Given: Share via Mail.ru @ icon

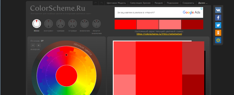Looking at the screenshot, I should point(218,40).
